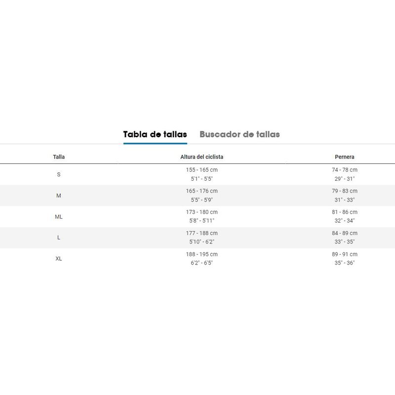
Task: Click the Talla column header
Action: (x=59, y=157)
